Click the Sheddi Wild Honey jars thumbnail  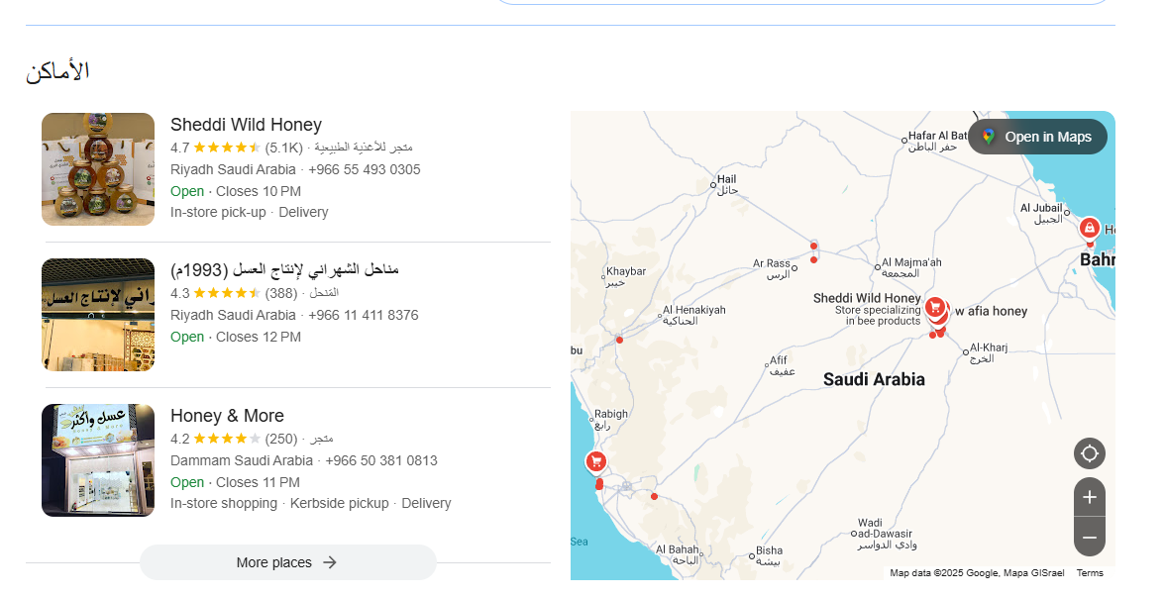click(x=98, y=169)
